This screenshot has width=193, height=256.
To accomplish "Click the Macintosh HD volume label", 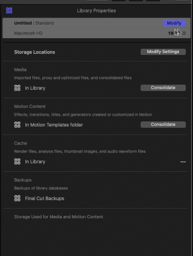I will click(28, 34).
